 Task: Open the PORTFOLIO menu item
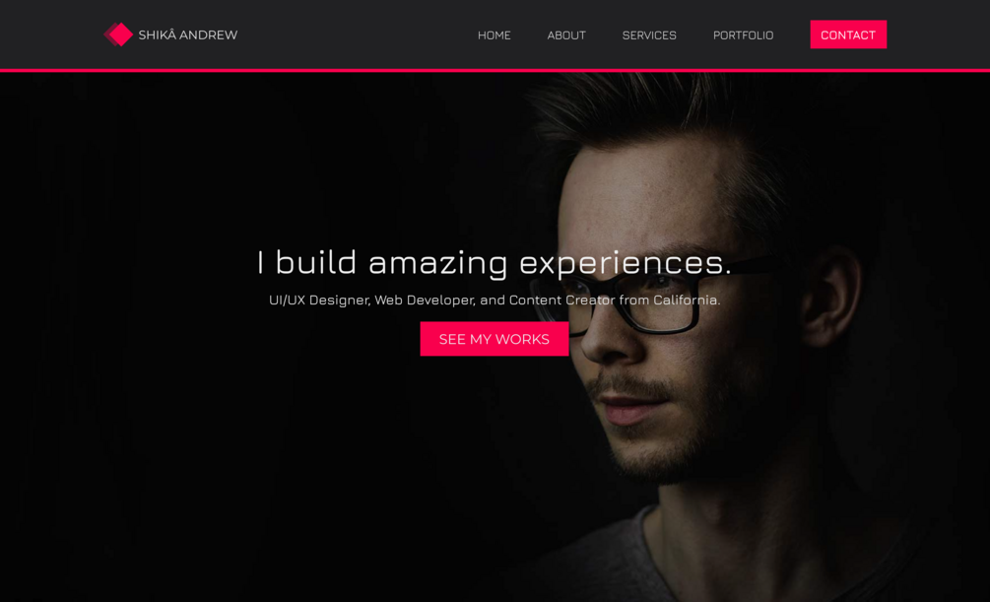point(743,35)
